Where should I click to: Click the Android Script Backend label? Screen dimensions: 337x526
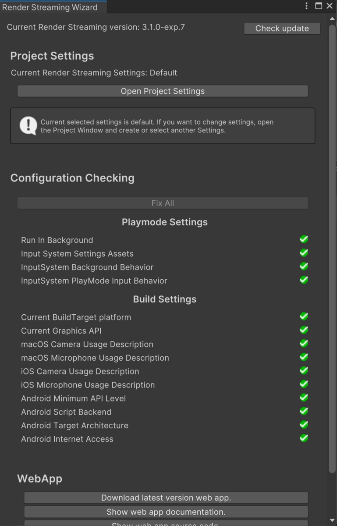pos(66,412)
